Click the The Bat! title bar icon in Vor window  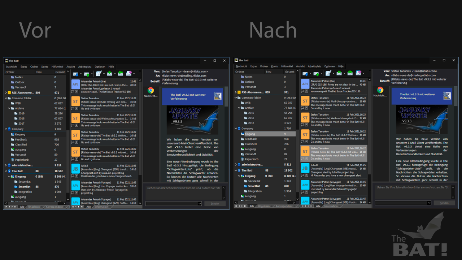[x=6, y=61]
